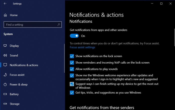Image resolution: width=175 pixels, height=110 pixels.
Task: Click the Find a setting search box
Action: click(32, 24)
